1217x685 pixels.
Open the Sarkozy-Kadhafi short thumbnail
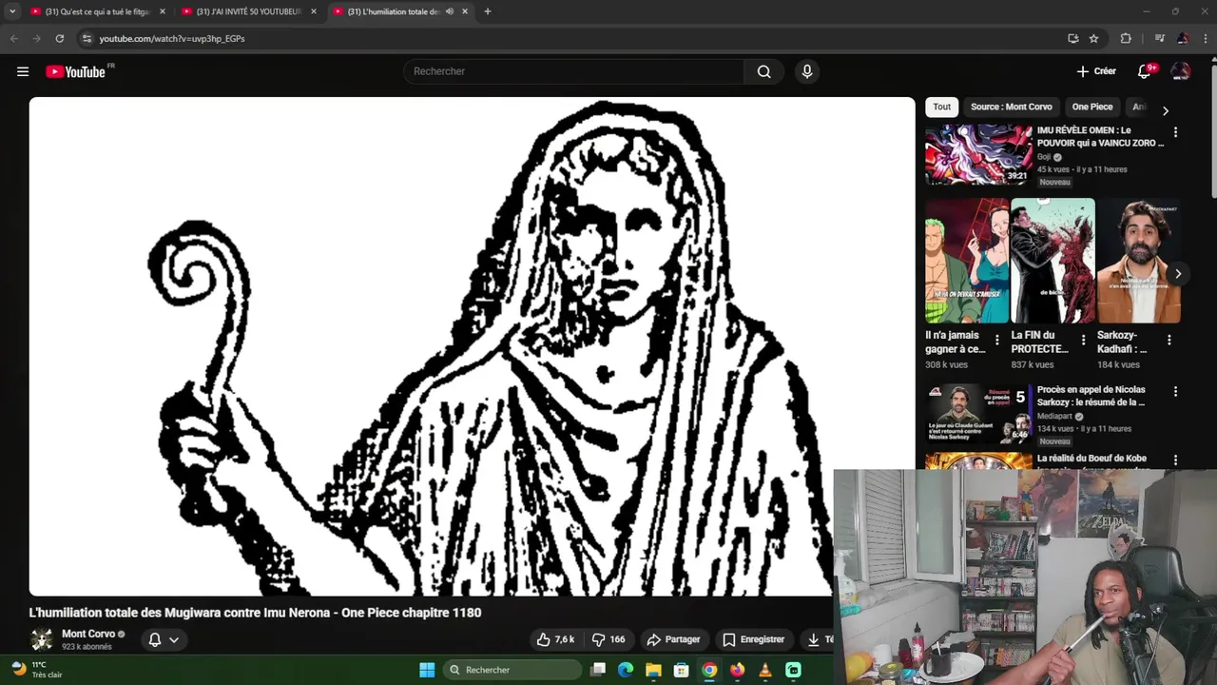coord(1139,261)
